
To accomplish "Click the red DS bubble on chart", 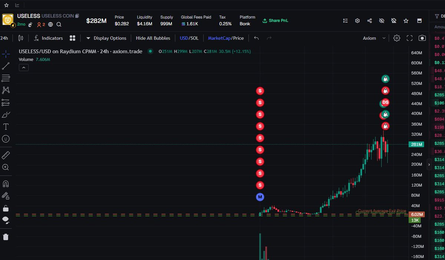I will point(385,102).
